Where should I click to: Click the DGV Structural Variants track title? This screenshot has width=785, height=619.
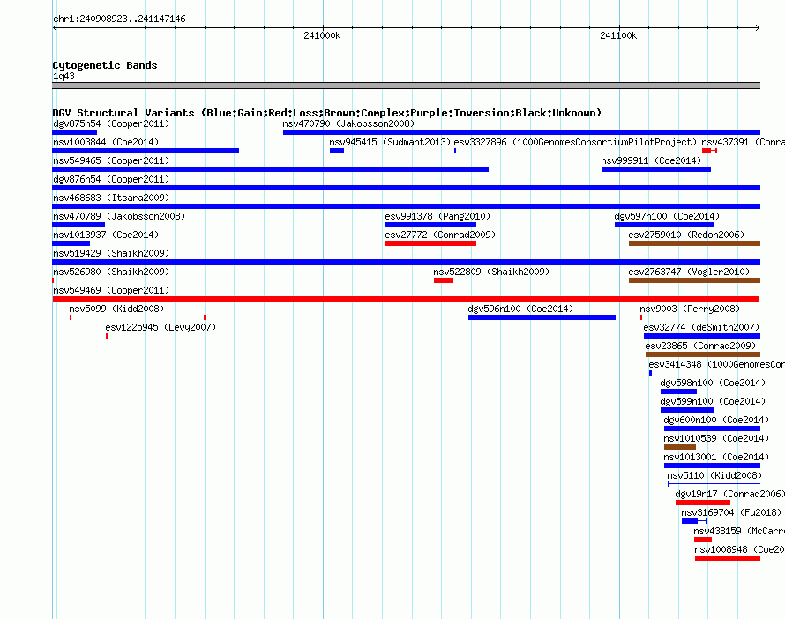(327, 113)
